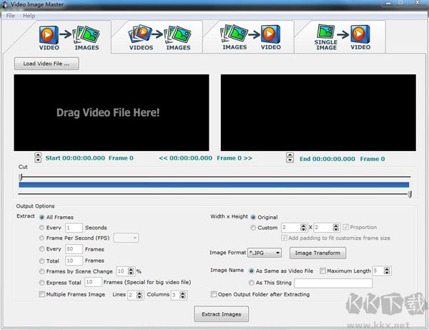Select Every N Frames radio option
Image resolution: width=429 pixels, height=330 pixels.
(x=41, y=249)
